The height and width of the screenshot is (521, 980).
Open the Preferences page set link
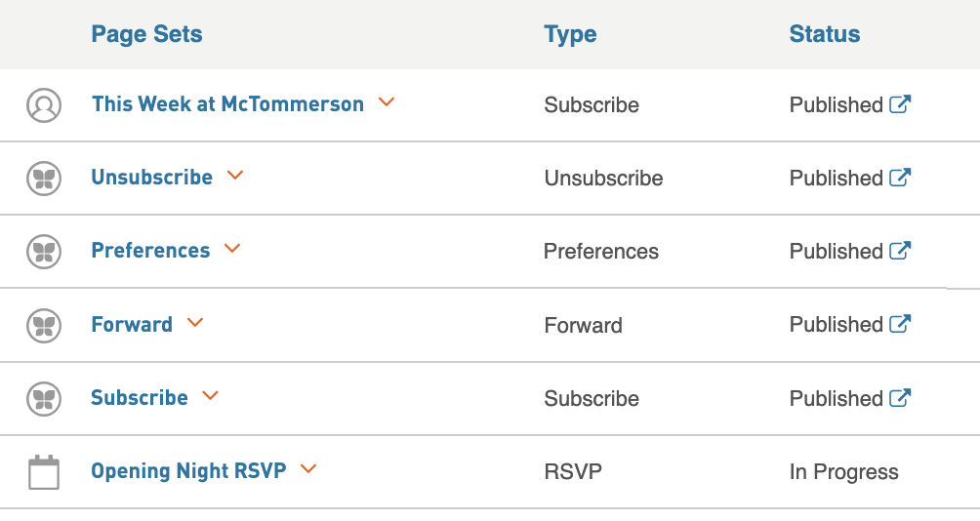150,251
